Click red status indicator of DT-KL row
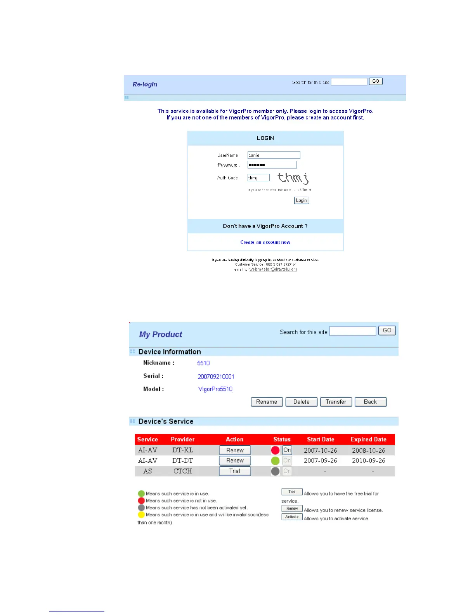 pyautogui.click(x=275, y=450)
